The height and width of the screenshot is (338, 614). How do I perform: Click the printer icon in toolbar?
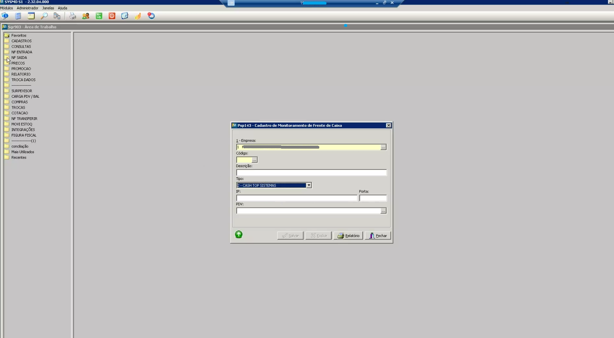tap(72, 16)
